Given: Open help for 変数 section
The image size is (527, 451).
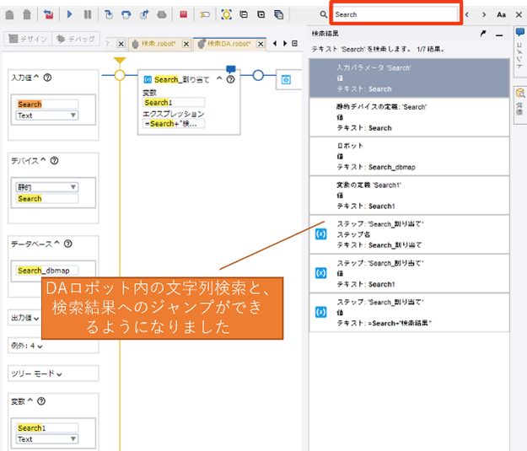Looking at the screenshot, I should pyautogui.click(x=41, y=401).
